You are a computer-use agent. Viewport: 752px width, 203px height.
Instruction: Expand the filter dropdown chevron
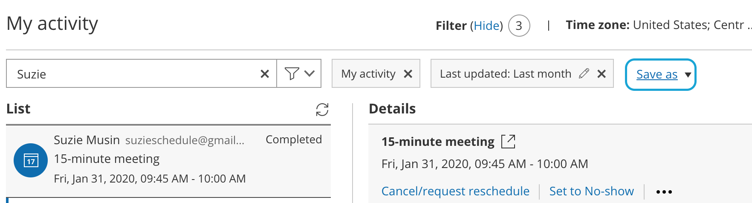click(x=310, y=74)
